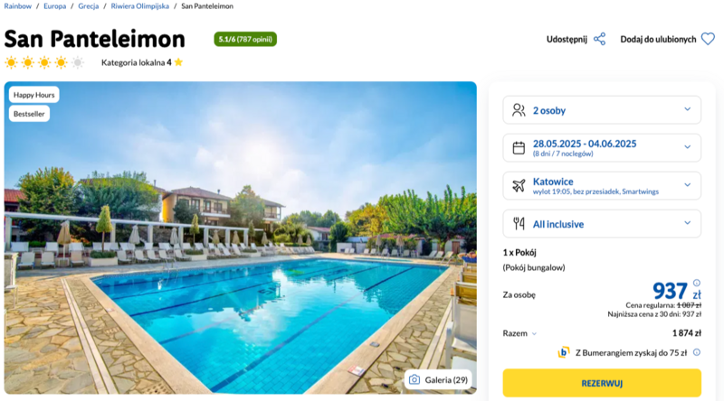Click the Bumerang info icon

[x=696, y=352]
